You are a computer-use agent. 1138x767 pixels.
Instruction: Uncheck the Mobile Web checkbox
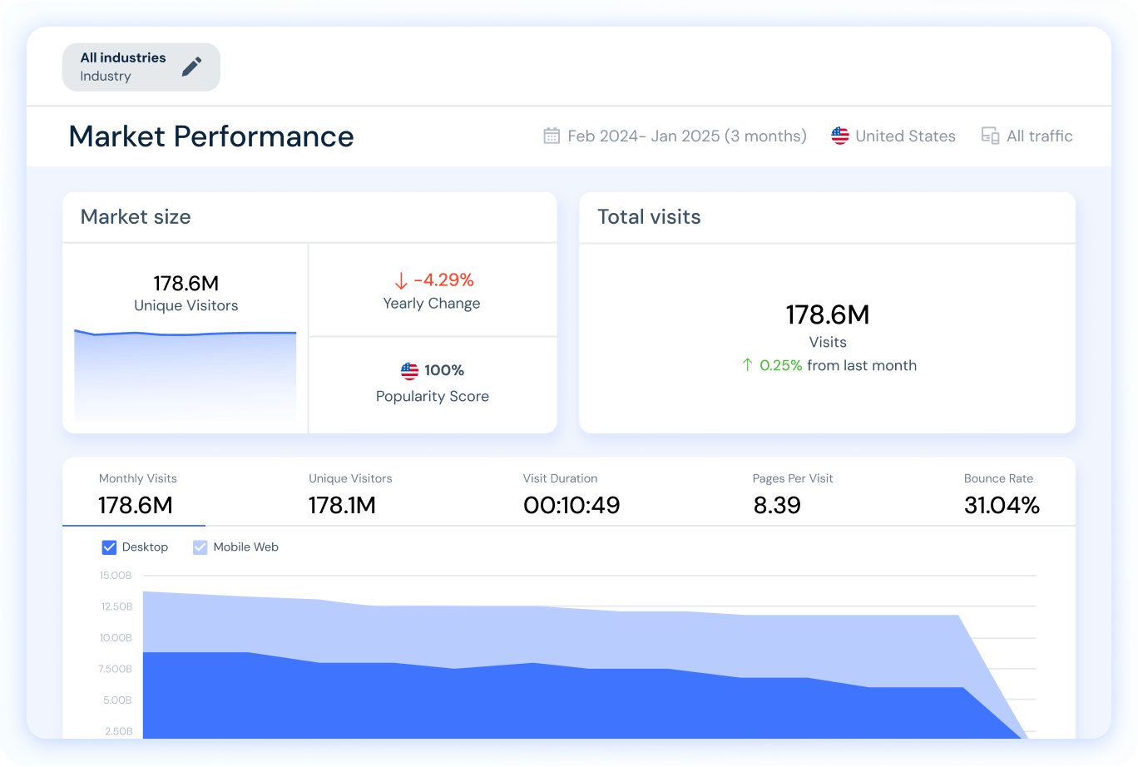point(200,547)
